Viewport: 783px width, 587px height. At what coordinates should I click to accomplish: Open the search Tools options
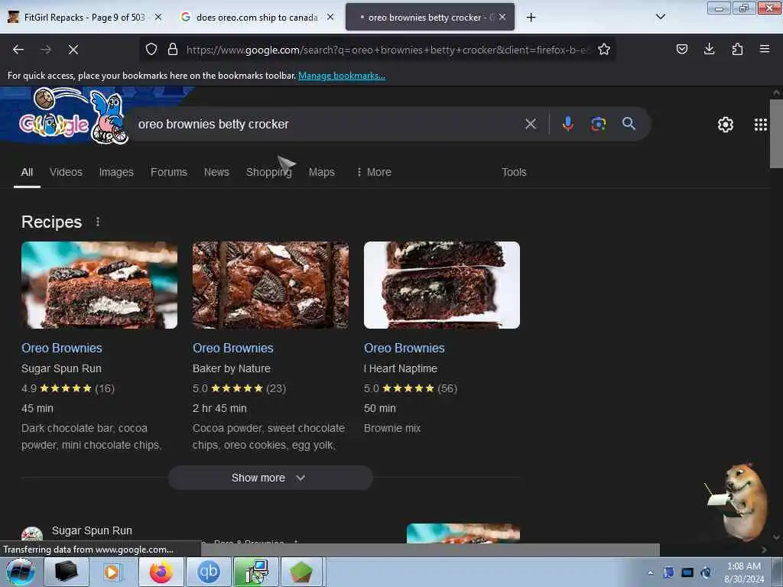pyautogui.click(x=514, y=172)
